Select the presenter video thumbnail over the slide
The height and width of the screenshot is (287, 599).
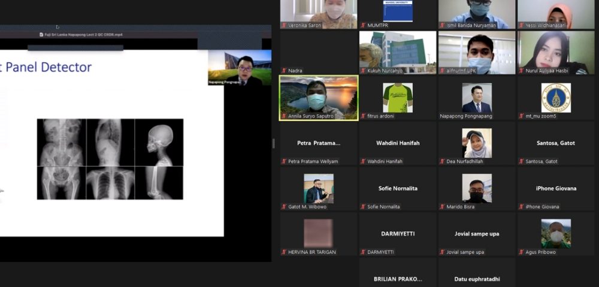[240, 68]
